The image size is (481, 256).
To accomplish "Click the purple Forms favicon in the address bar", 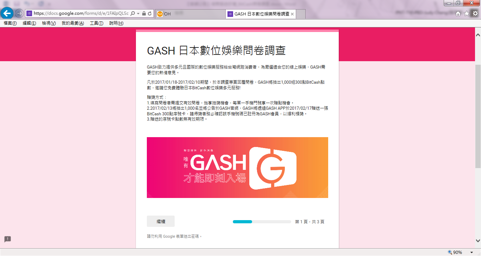I will click(x=30, y=13).
